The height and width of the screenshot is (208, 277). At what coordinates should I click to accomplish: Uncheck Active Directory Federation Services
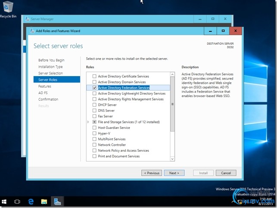(x=94, y=88)
